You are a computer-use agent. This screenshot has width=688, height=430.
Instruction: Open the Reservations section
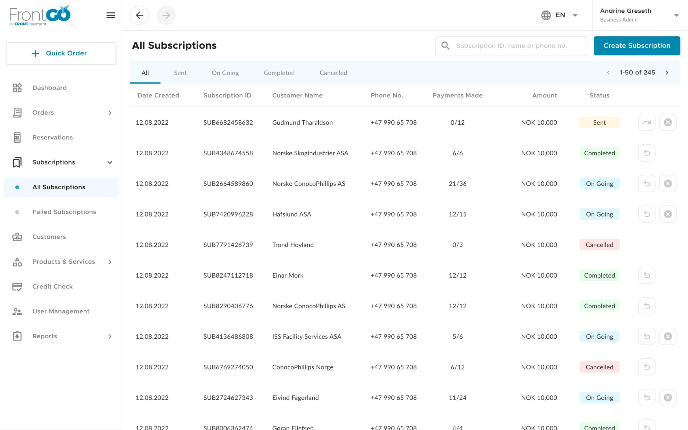click(x=52, y=137)
